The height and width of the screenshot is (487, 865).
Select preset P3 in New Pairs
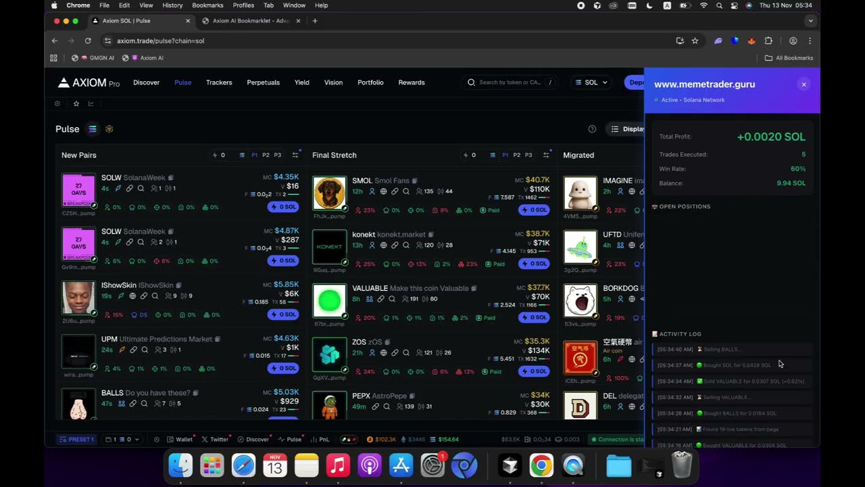click(x=277, y=155)
